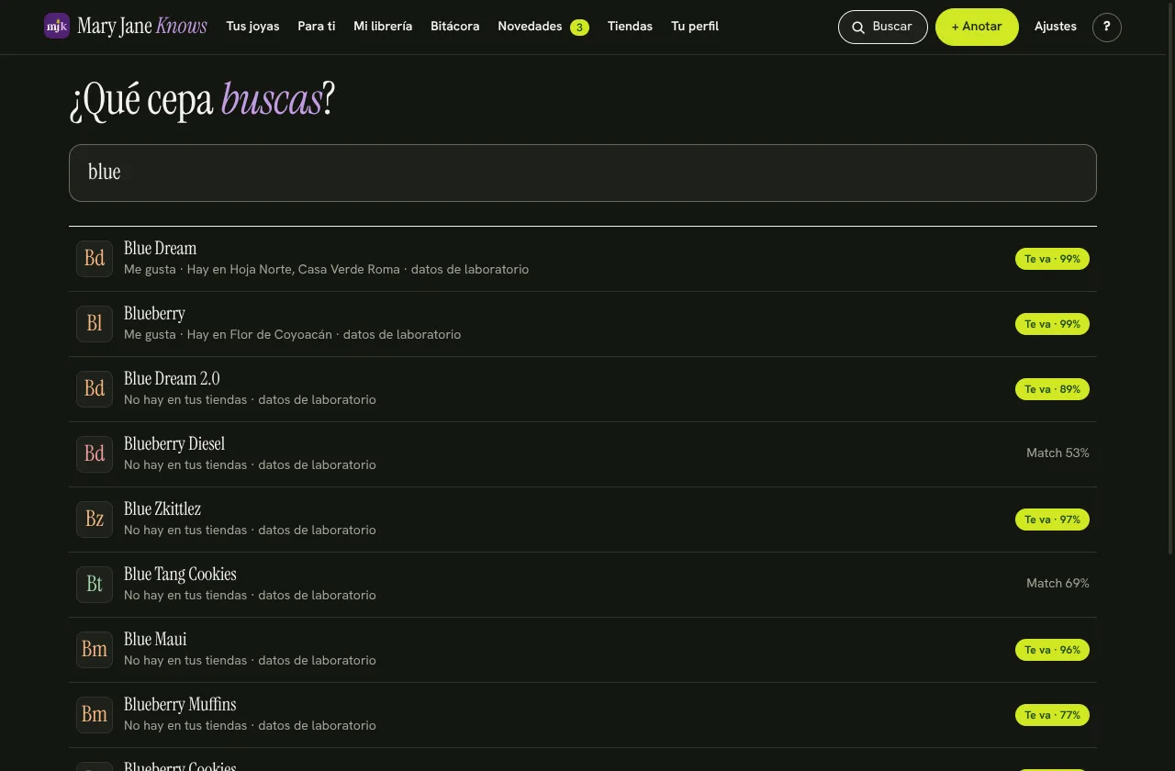
Task: Go to Tiendas in the top nav
Action: coord(630,27)
